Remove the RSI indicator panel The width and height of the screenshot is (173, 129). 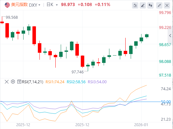(7, 82)
